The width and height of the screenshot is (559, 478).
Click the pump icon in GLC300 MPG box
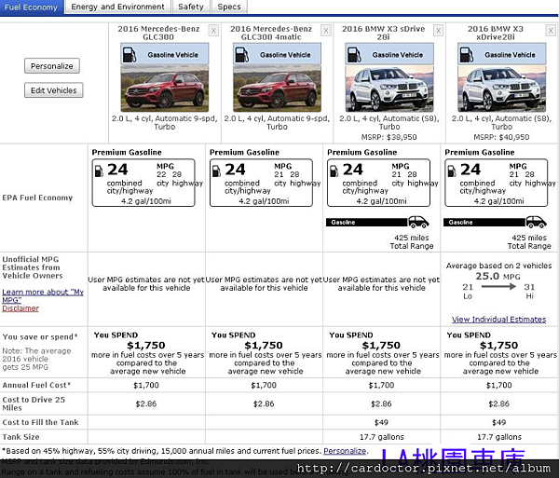coord(99,171)
